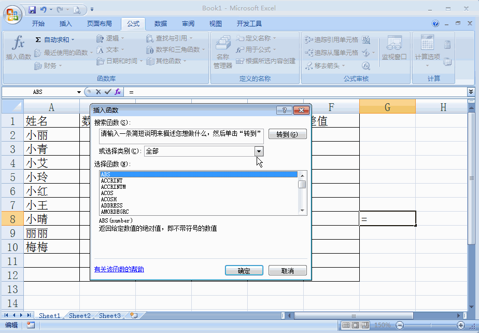Click the dialog help question mark button
The height and width of the screenshot is (333, 479).
tap(284, 110)
